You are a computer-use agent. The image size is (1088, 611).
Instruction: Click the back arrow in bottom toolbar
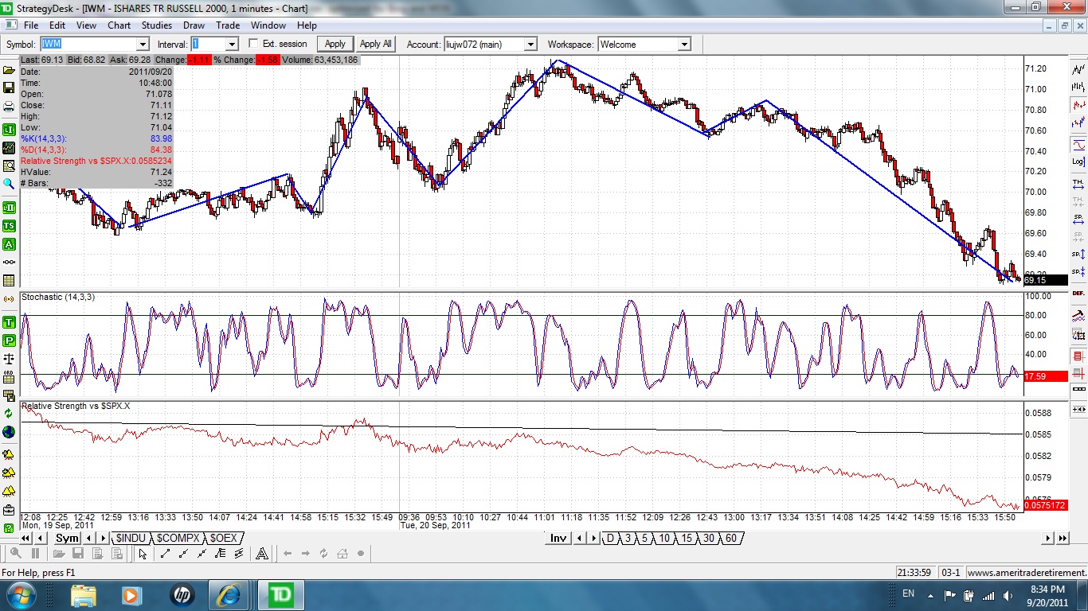[x=288, y=554]
